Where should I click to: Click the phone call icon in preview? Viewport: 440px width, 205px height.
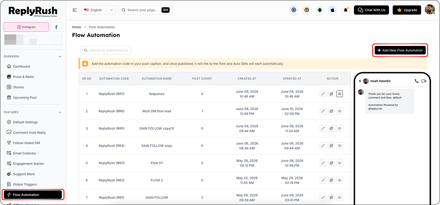coord(417,81)
